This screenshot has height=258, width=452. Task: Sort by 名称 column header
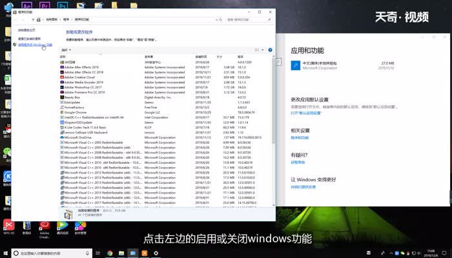point(63,57)
